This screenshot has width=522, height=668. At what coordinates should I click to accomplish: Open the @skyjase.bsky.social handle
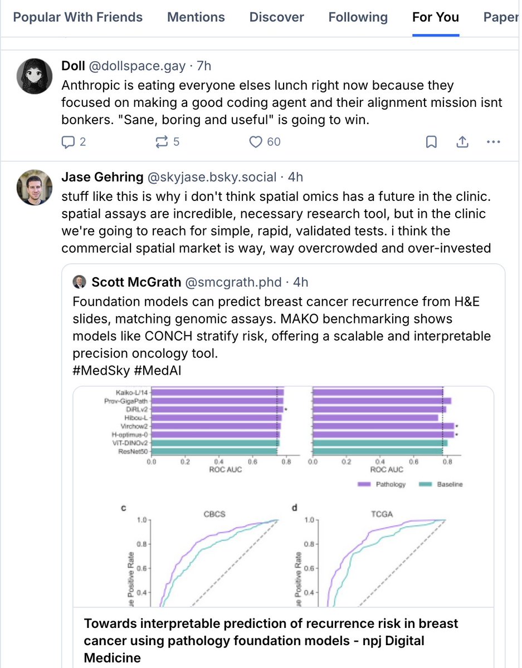coord(211,177)
